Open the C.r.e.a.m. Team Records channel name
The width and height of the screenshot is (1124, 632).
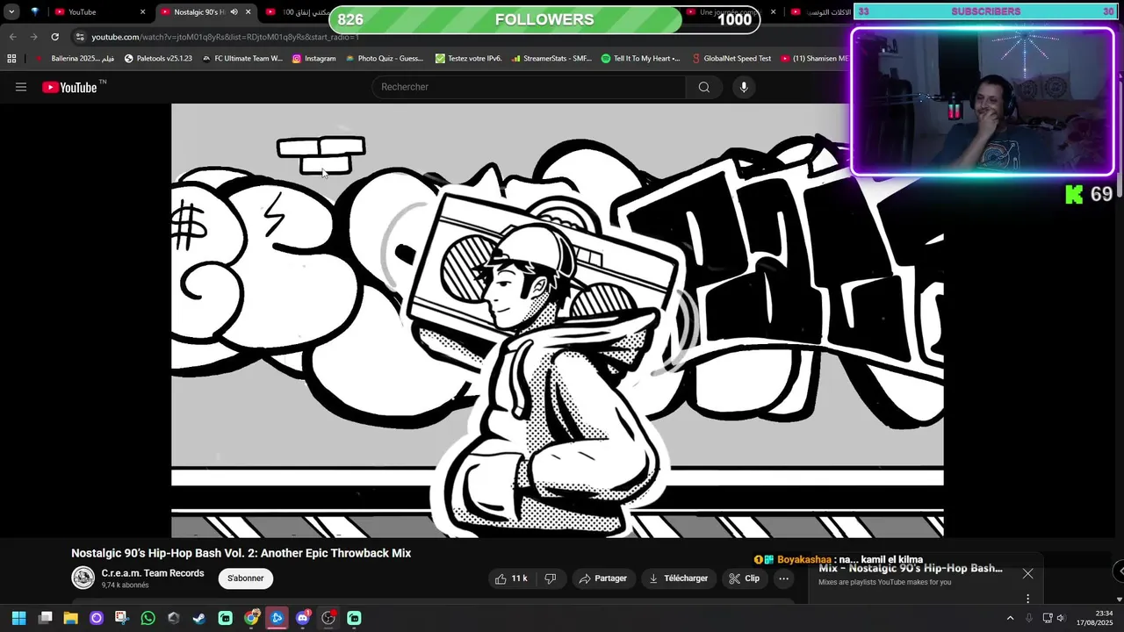pos(153,573)
